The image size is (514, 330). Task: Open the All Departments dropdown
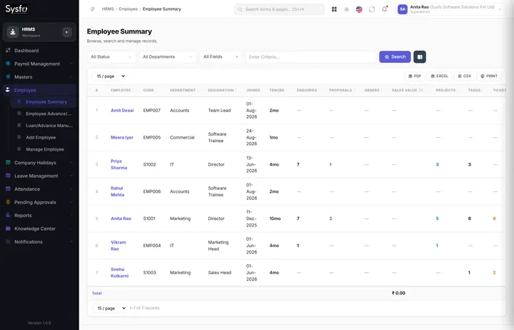point(168,56)
